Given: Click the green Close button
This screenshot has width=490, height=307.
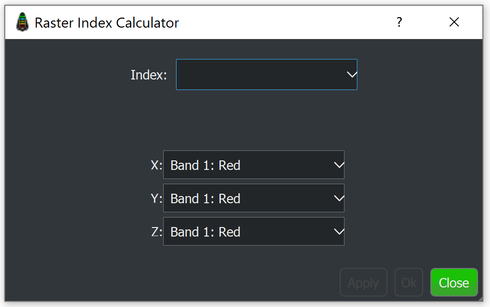Looking at the screenshot, I should click(x=454, y=283).
